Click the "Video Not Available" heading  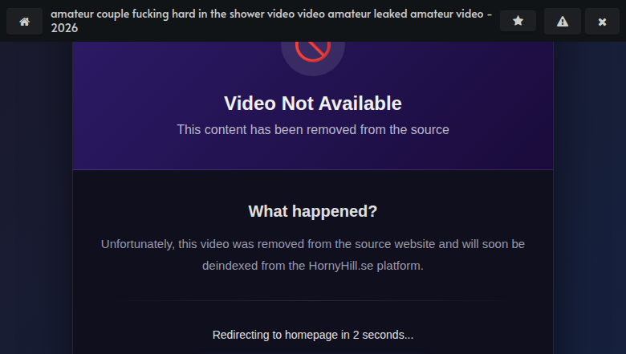point(313,104)
